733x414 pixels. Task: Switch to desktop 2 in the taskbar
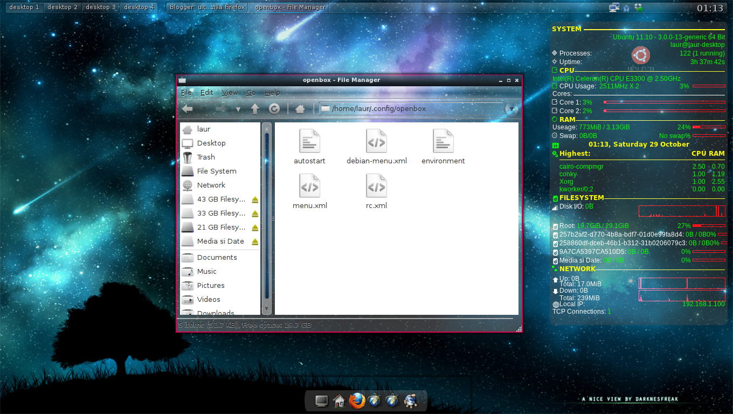[x=63, y=7]
